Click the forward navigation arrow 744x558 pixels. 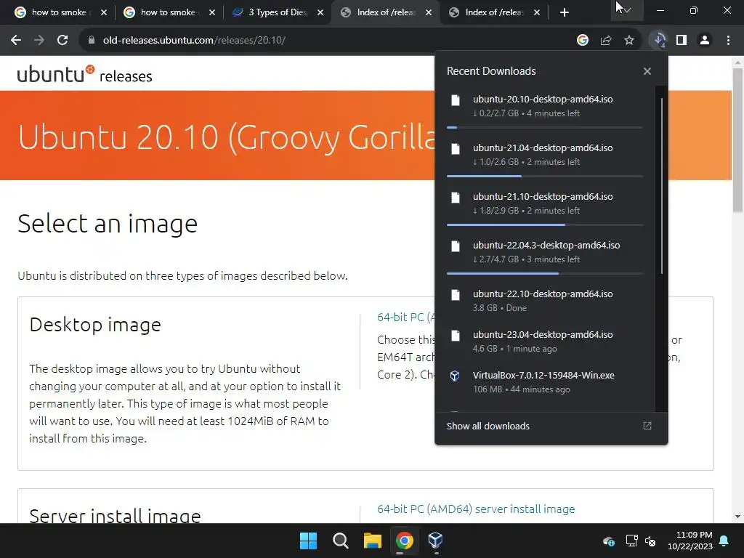tap(39, 41)
